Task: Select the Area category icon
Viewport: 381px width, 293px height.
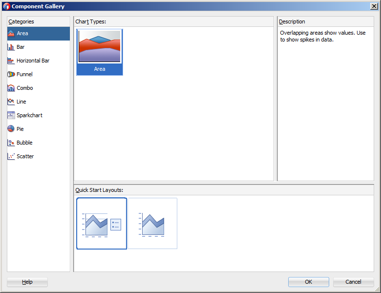Action: pos(11,34)
